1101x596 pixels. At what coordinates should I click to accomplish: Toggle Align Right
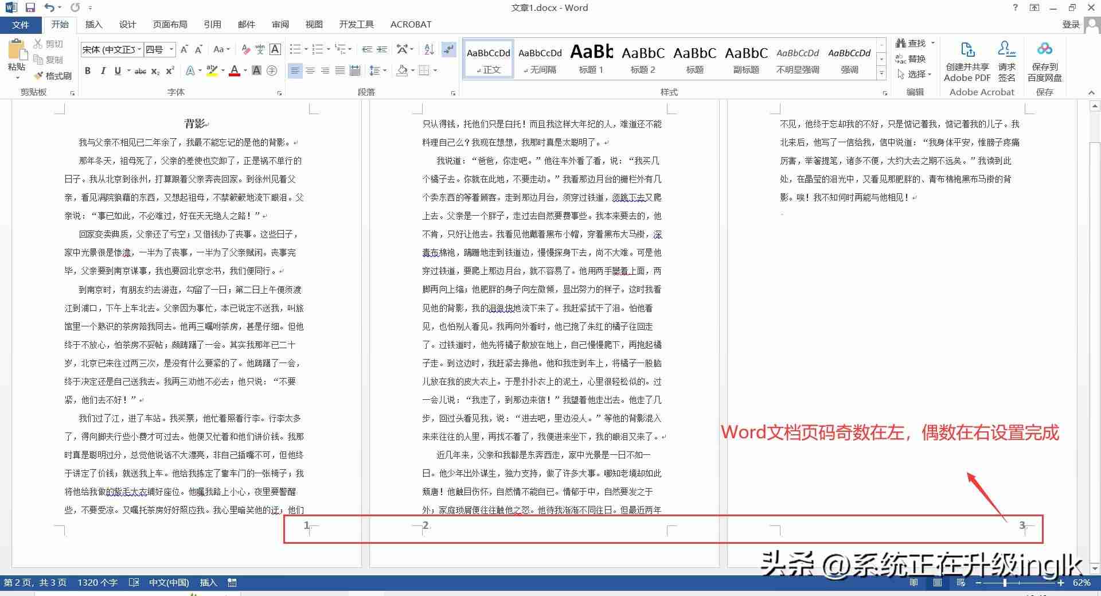point(325,71)
